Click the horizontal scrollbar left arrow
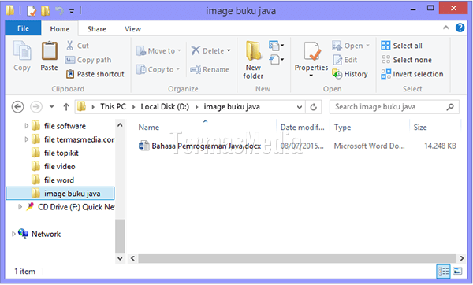Screen dimensions: 473x285 click(x=132, y=258)
